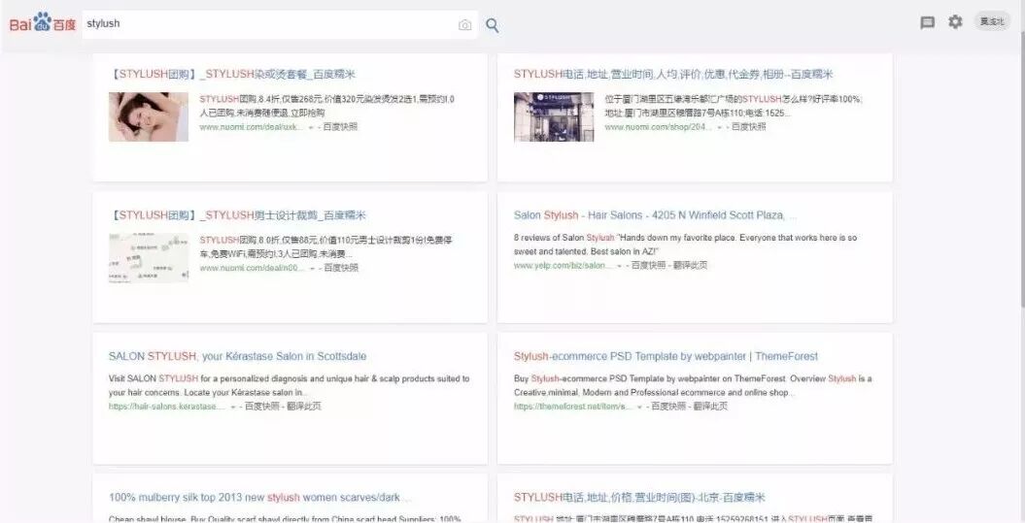Open the user account button
The image size is (1025, 523).
coord(992,21)
